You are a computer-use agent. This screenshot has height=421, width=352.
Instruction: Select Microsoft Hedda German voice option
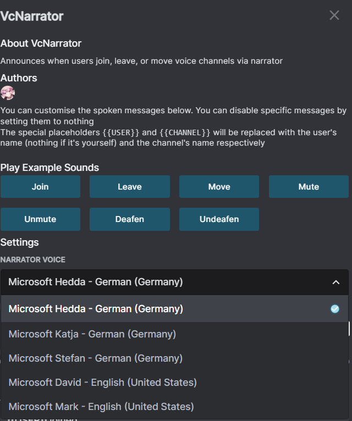point(175,309)
